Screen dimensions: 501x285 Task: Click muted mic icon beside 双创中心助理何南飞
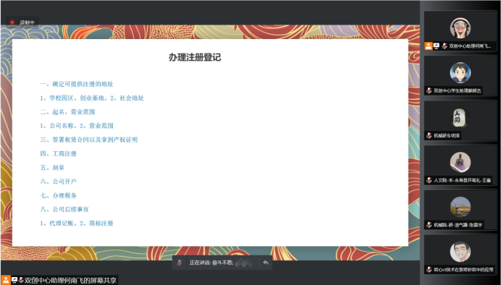click(x=444, y=46)
